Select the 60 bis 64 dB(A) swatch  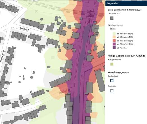tap(114, 37)
